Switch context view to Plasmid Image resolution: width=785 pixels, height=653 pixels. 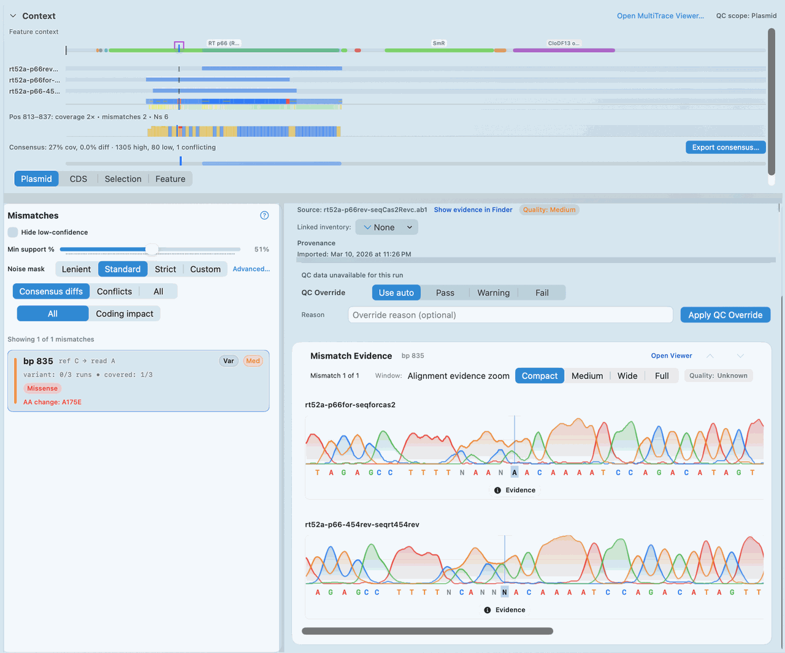(x=37, y=178)
